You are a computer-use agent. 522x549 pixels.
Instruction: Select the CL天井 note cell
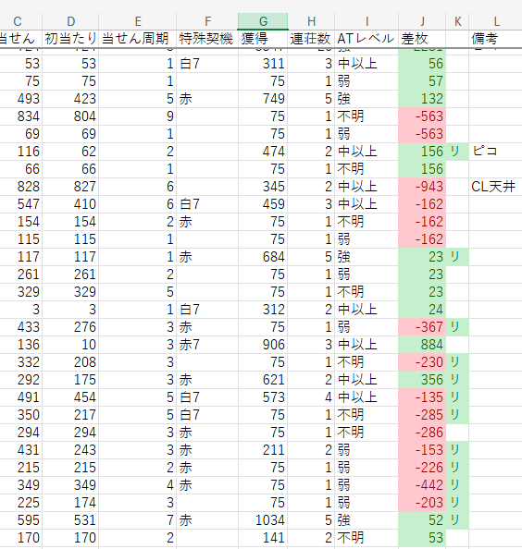(496, 187)
